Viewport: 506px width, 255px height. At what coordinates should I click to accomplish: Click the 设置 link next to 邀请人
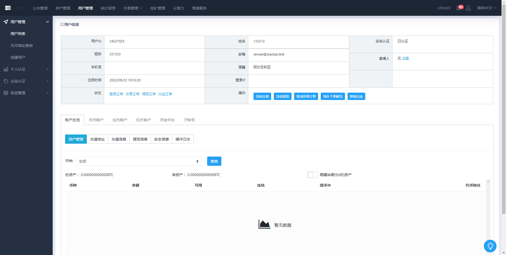click(405, 58)
